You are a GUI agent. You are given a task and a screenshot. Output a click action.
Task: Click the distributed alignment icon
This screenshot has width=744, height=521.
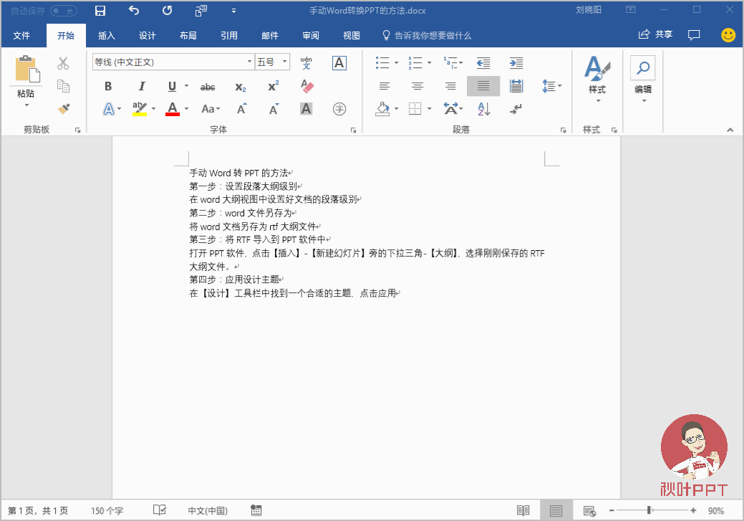(x=516, y=86)
